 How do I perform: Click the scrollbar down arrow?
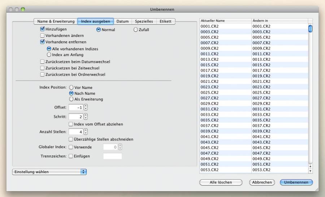[310, 171]
